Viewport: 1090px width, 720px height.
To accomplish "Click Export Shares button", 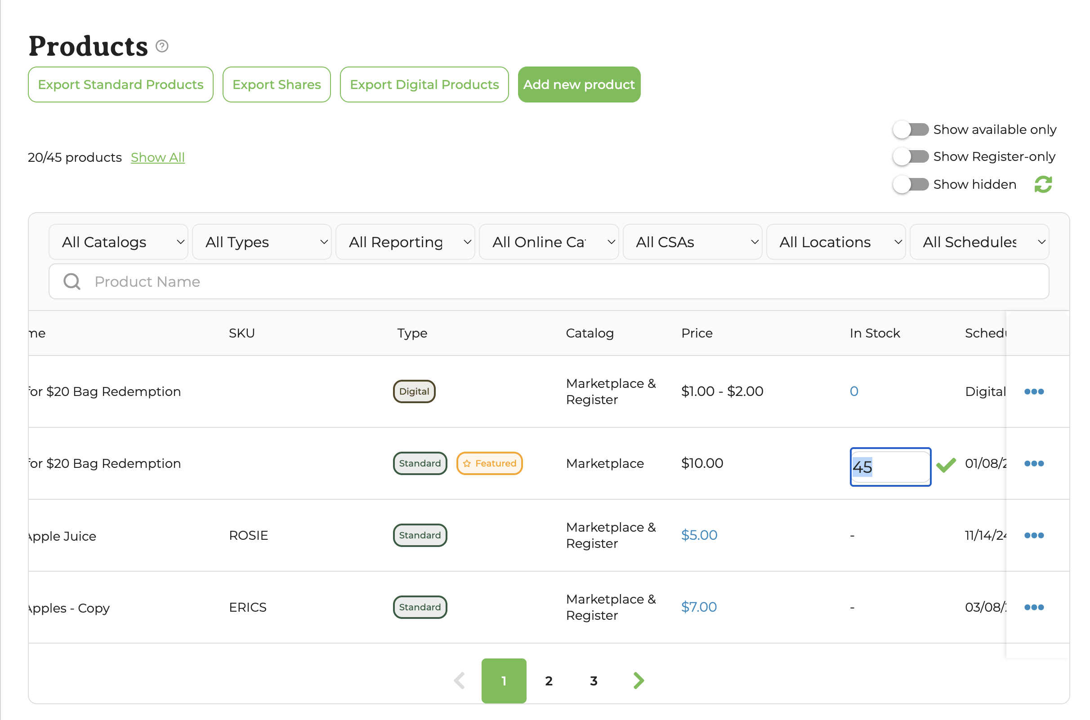I will click(277, 84).
